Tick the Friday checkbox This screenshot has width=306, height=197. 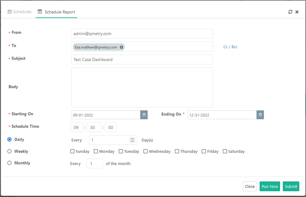[x=204, y=151]
